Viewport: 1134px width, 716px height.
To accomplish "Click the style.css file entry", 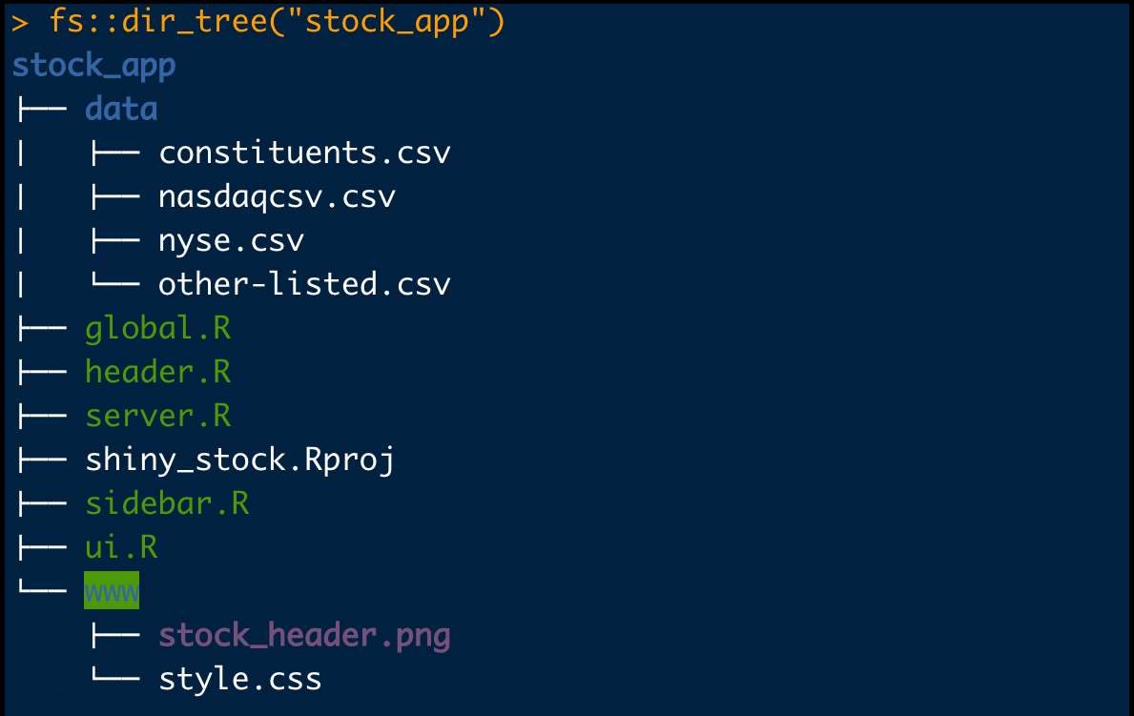I will pos(239,679).
